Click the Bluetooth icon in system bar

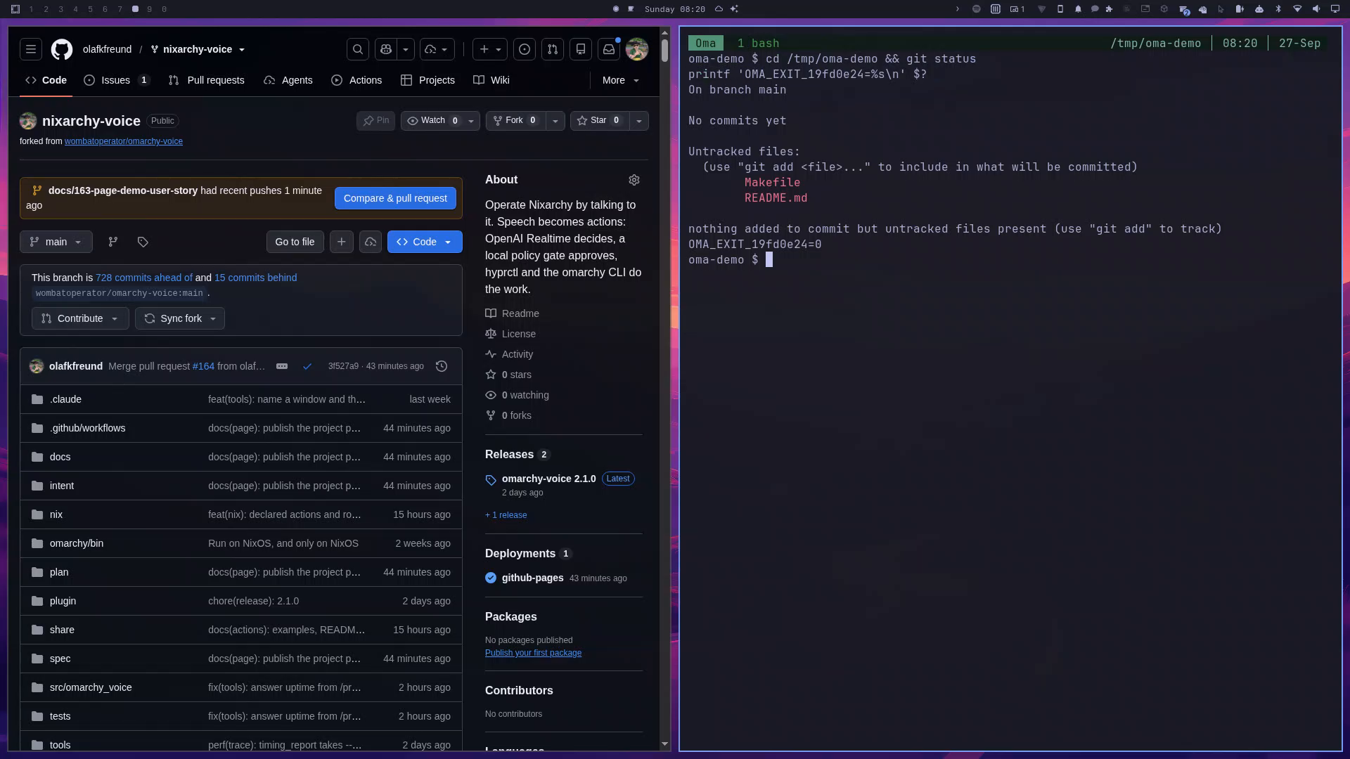1278,9
